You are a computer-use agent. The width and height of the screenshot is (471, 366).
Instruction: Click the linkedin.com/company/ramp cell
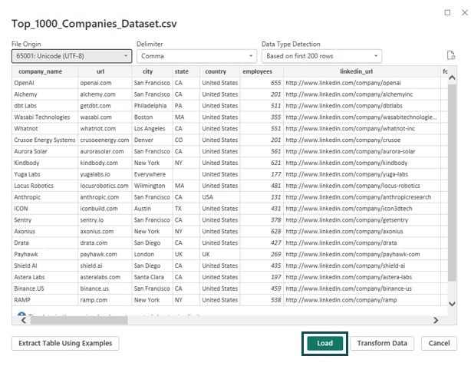click(361, 300)
